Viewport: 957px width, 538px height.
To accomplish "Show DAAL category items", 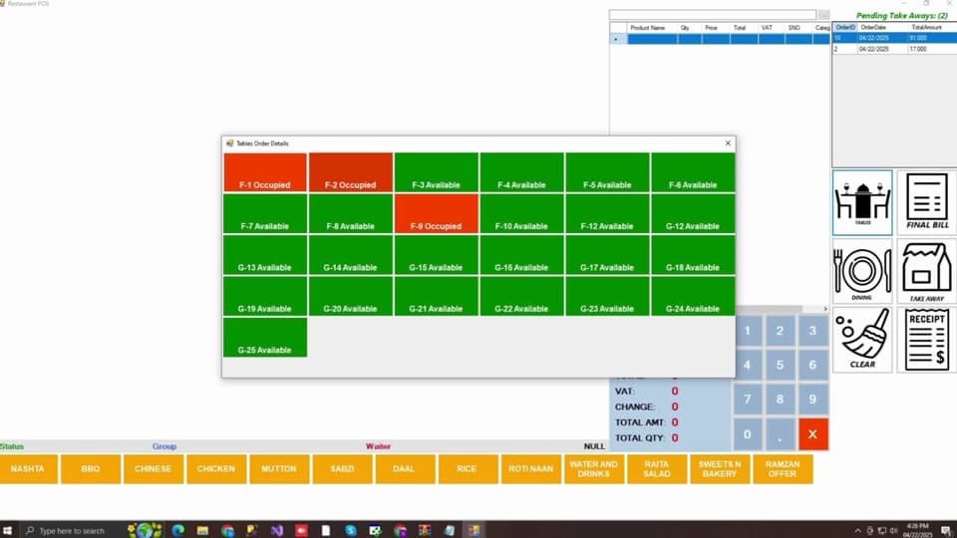I will 405,469.
